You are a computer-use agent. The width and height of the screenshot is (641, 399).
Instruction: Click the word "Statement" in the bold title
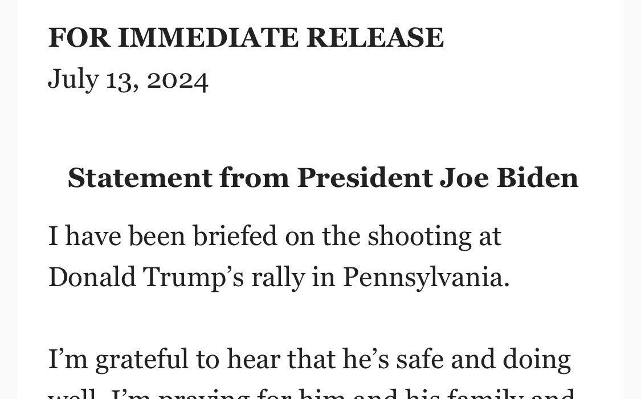140,178
